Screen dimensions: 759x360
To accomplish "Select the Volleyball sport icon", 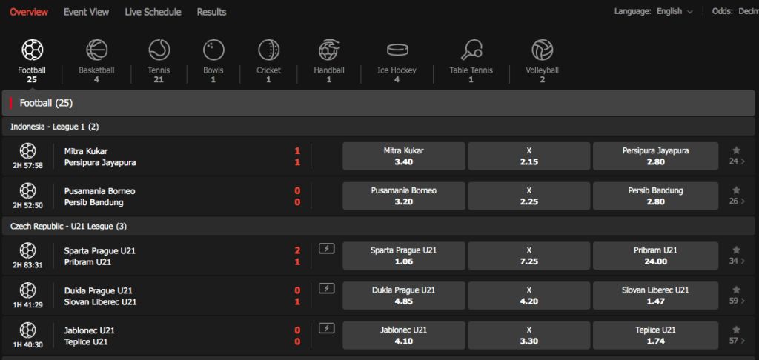I will pyautogui.click(x=542, y=50).
